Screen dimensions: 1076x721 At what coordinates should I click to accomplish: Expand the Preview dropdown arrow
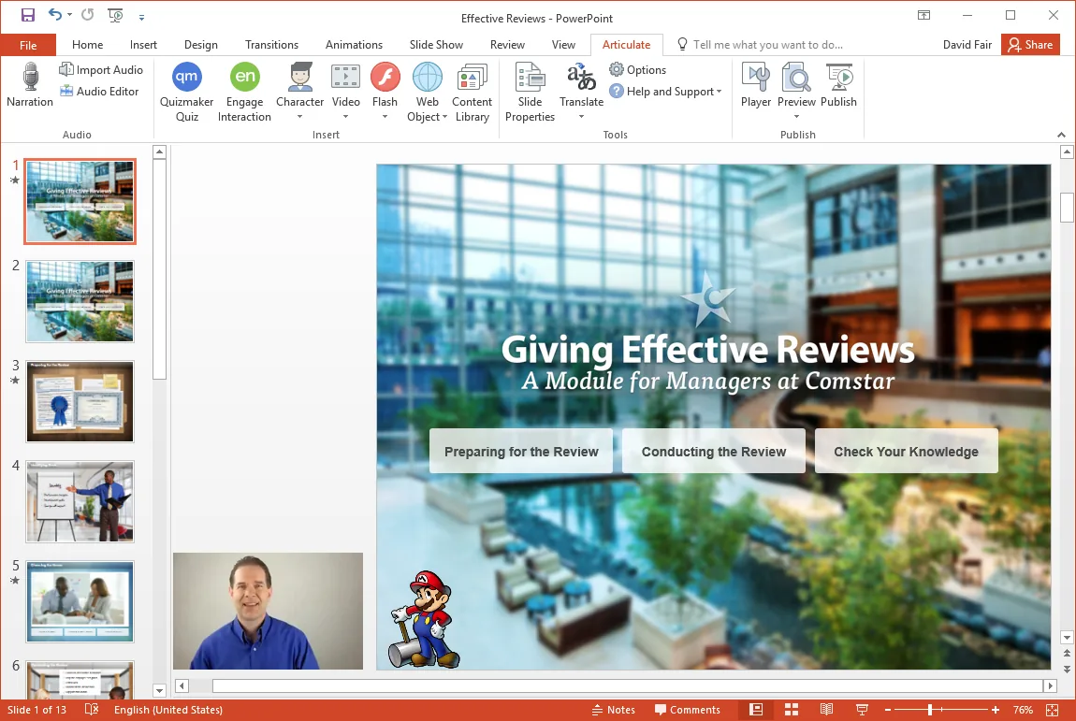pyautogui.click(x=796, y=117)
